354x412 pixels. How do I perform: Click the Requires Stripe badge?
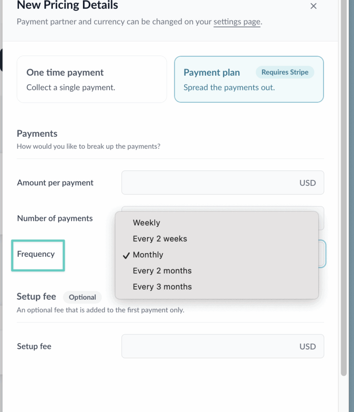285,72
